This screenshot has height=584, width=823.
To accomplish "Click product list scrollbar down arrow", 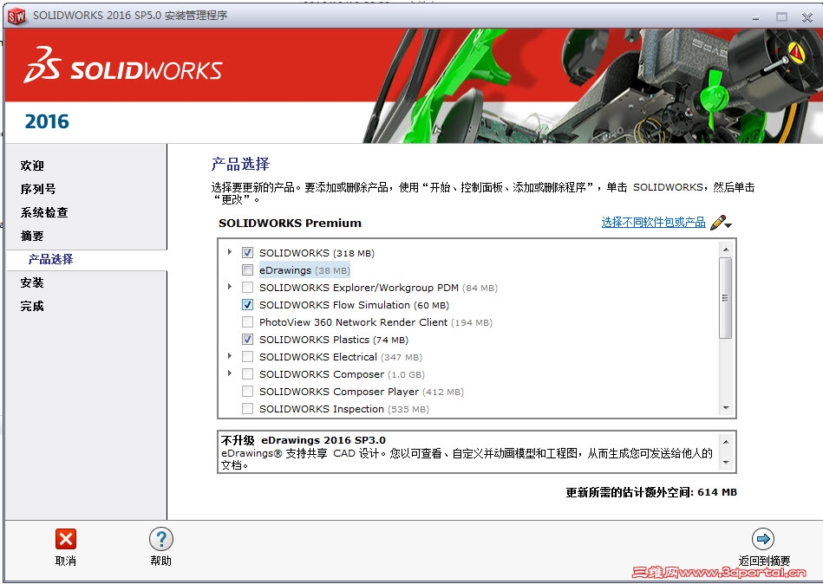I will [726, 408].
